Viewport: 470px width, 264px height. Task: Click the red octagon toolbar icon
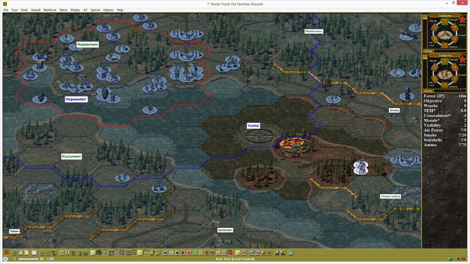(183, 253)
